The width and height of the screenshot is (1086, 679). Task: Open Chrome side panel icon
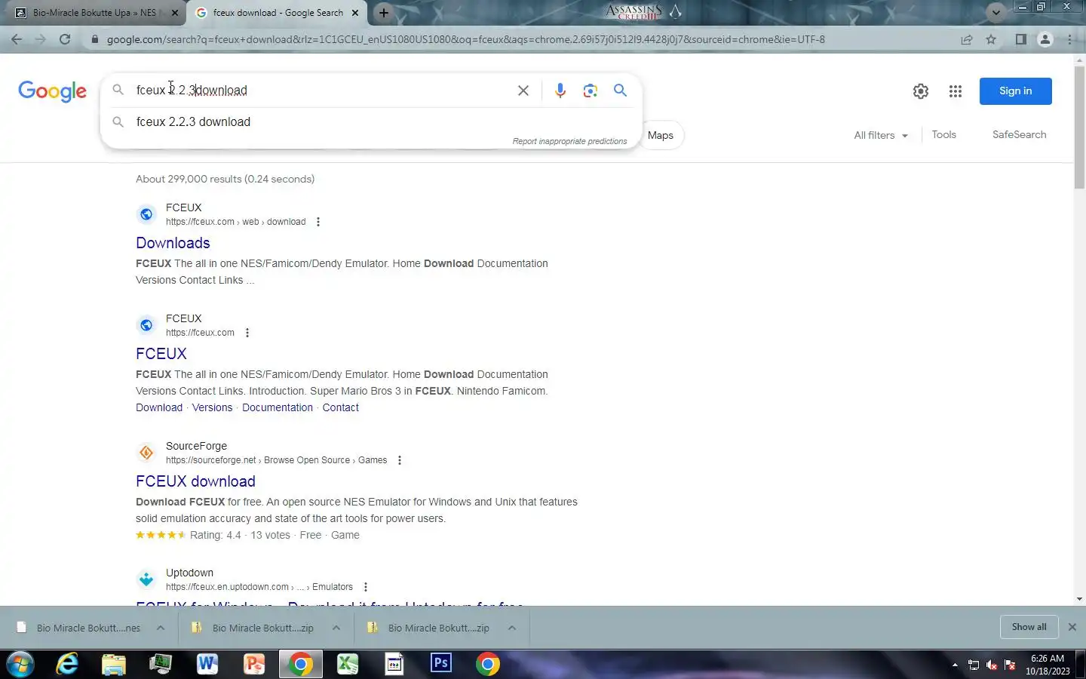click(1020, 39)
